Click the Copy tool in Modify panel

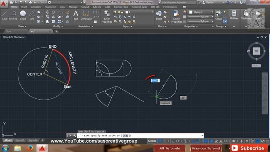click(48, 17)
